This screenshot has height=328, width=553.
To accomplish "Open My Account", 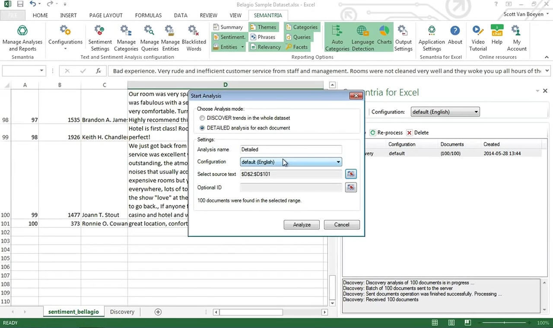I will pyautogui.click(x=517, y=38).
